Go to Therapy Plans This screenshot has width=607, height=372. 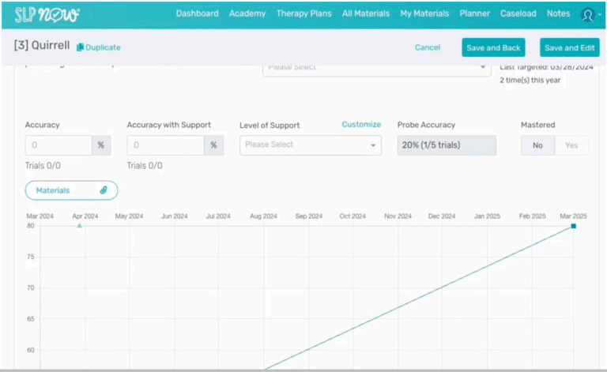point(303,13)
